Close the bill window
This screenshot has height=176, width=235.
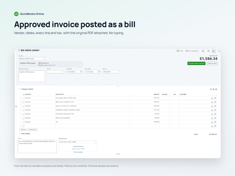point(219,51)
